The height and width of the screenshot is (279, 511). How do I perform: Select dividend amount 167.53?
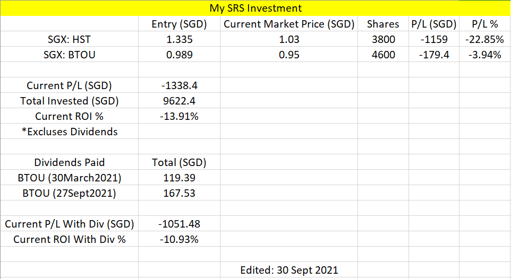tap(179, 193)
